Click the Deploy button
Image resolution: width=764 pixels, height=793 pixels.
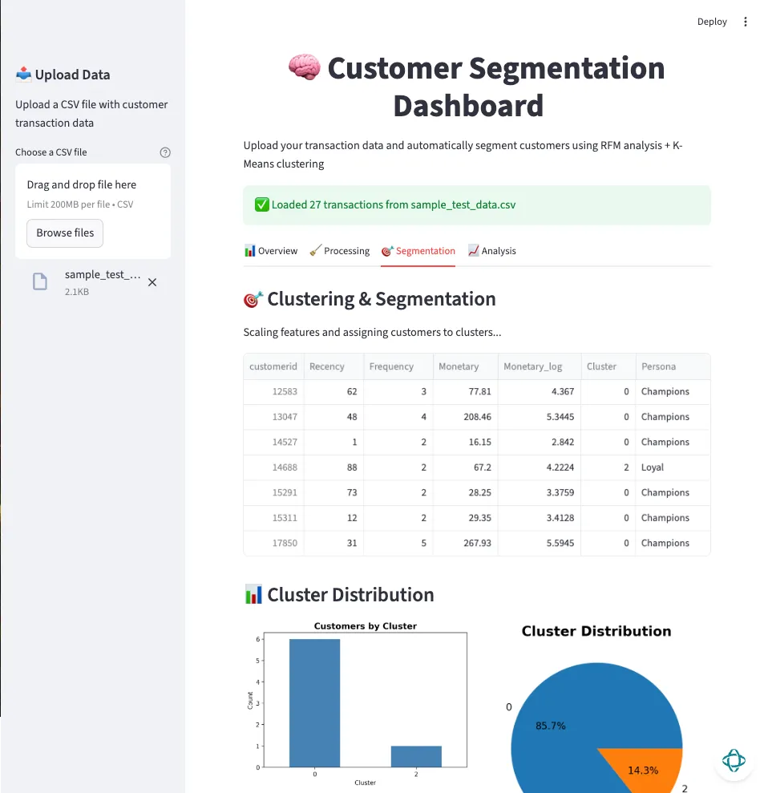tap(712, 22)
